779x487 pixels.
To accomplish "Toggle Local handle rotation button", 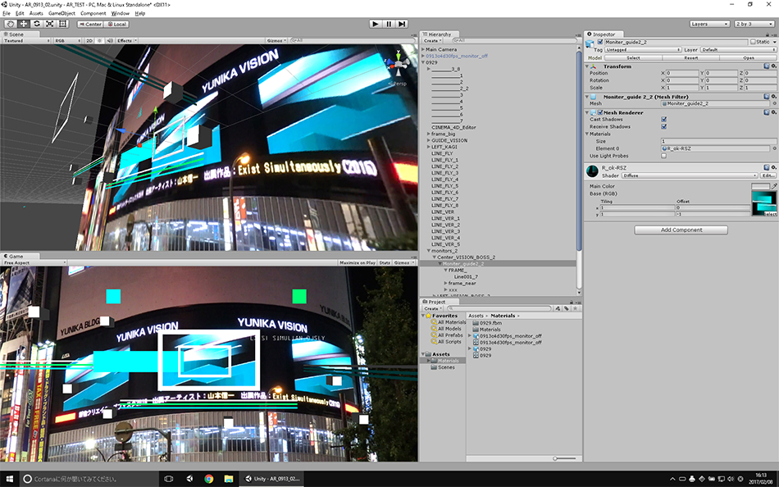I will 116,24.
